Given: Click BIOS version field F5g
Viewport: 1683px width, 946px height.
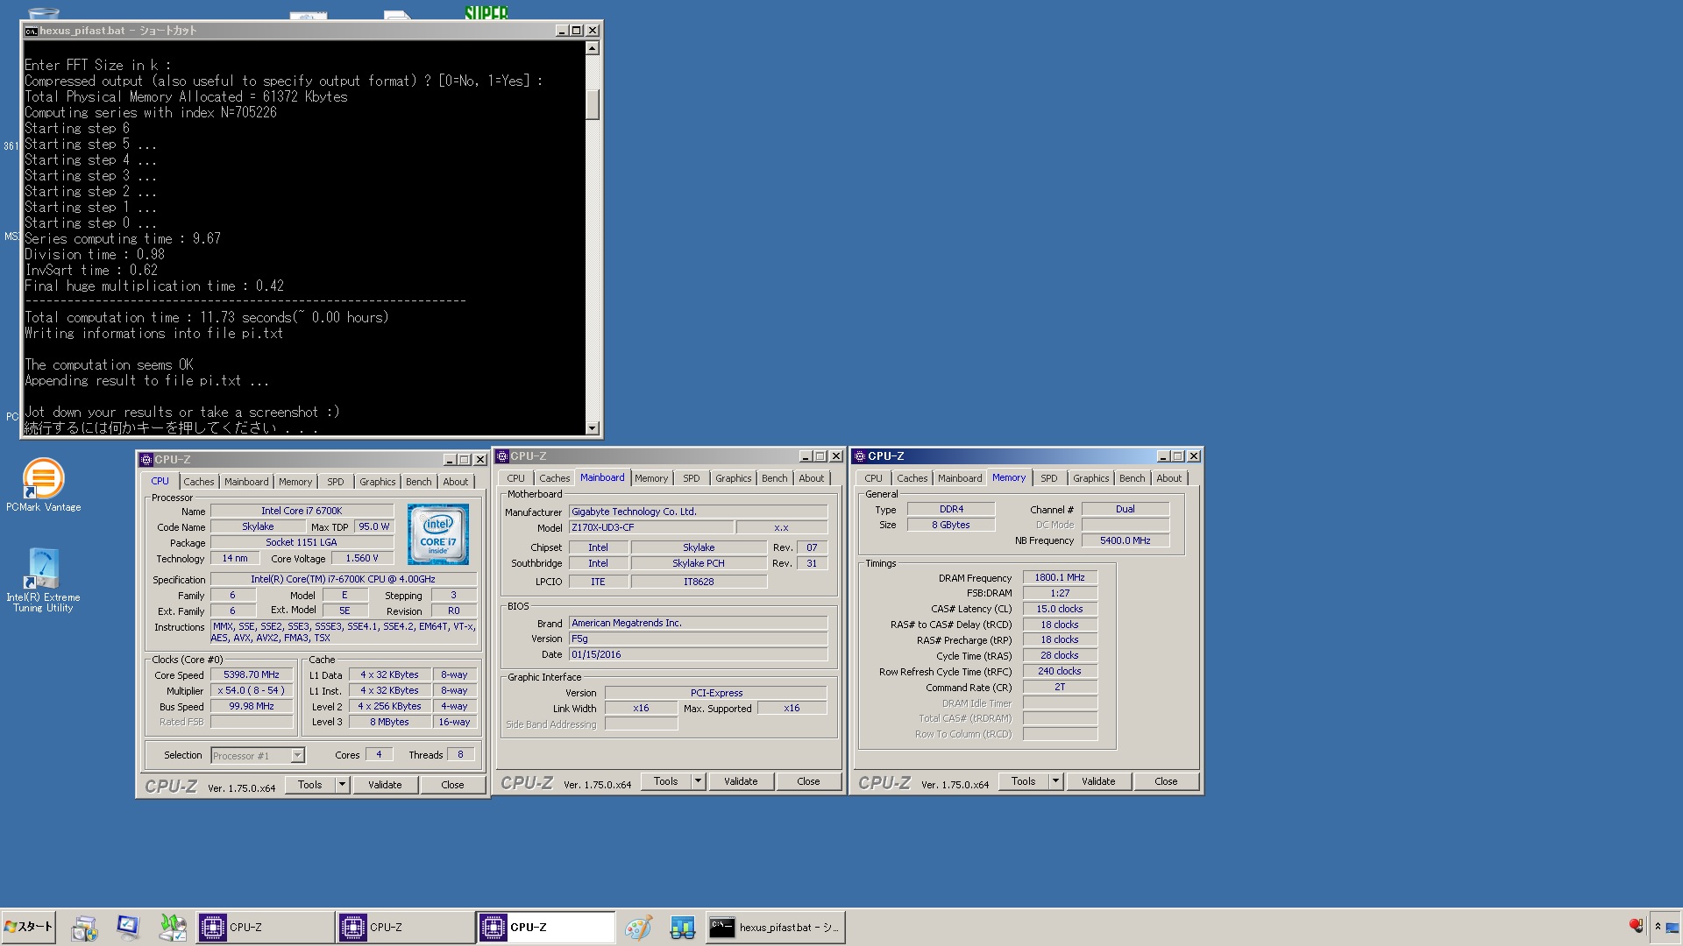Looking at the screenshot, I should (x=698, y=639).
